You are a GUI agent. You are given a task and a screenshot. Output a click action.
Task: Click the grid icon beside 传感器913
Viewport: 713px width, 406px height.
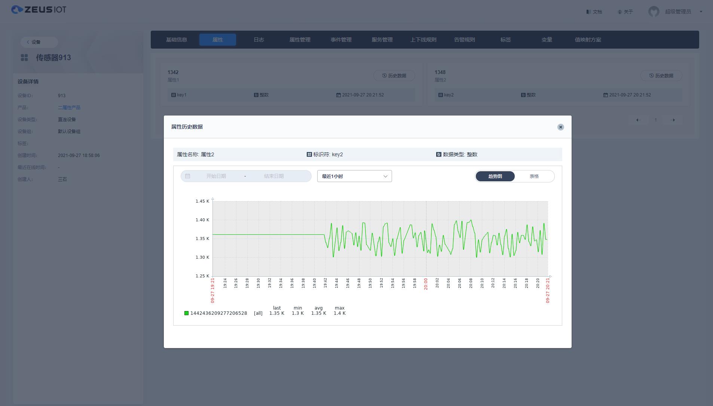tap(24, 58)
